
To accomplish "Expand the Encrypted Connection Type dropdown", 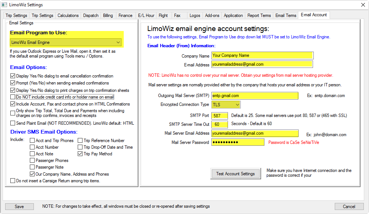I will tap(226, 104).
